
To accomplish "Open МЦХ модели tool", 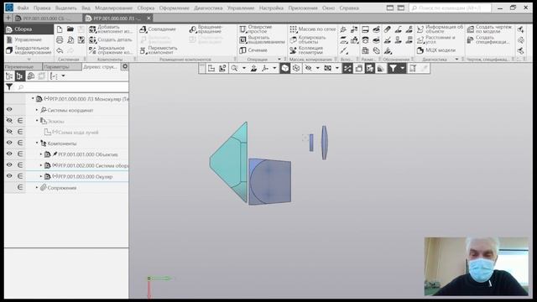I will pyautogui.click(x=436, y=50).
